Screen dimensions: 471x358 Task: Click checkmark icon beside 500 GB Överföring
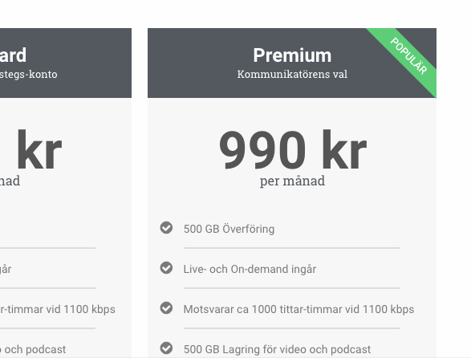click(166, 228)
